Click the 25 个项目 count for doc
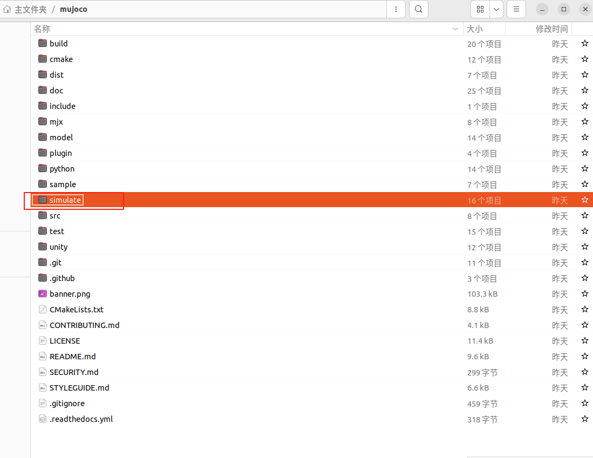The height and width of the screenshot is (458, 593). pyautogui.click(x=484, y=91)
